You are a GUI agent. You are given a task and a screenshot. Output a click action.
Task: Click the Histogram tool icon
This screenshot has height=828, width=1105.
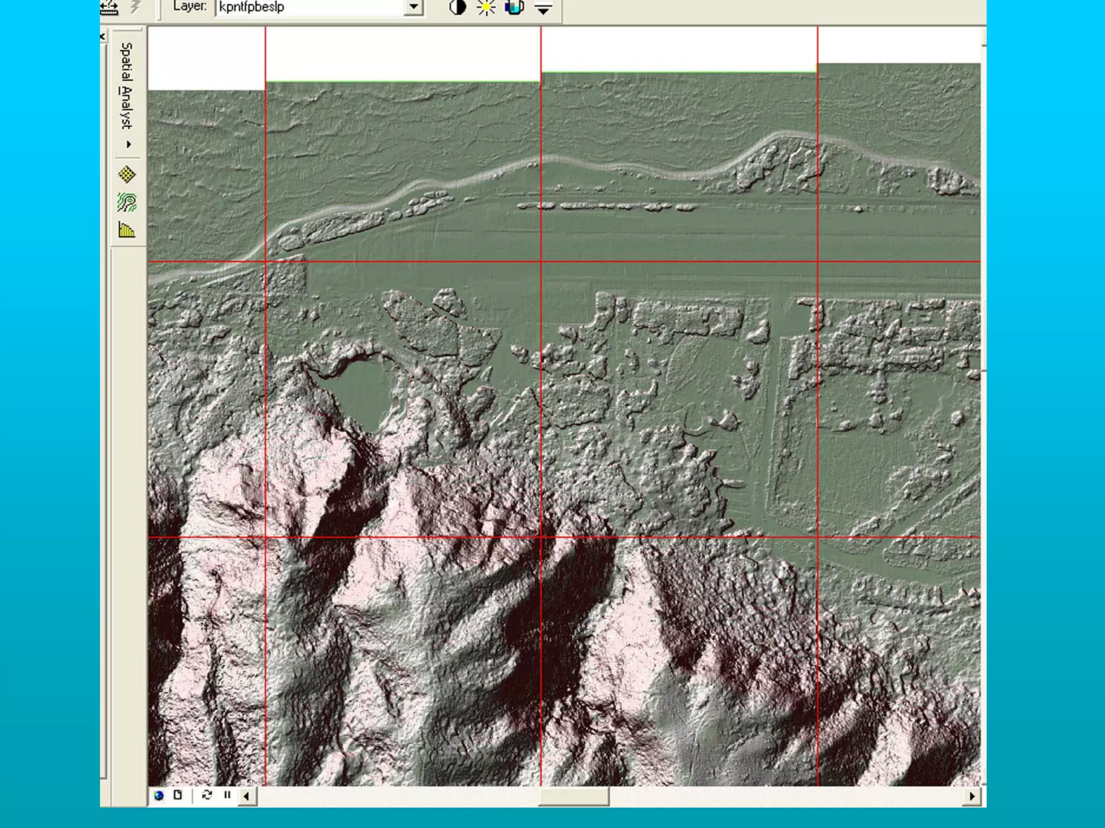(x=127, y=230)
